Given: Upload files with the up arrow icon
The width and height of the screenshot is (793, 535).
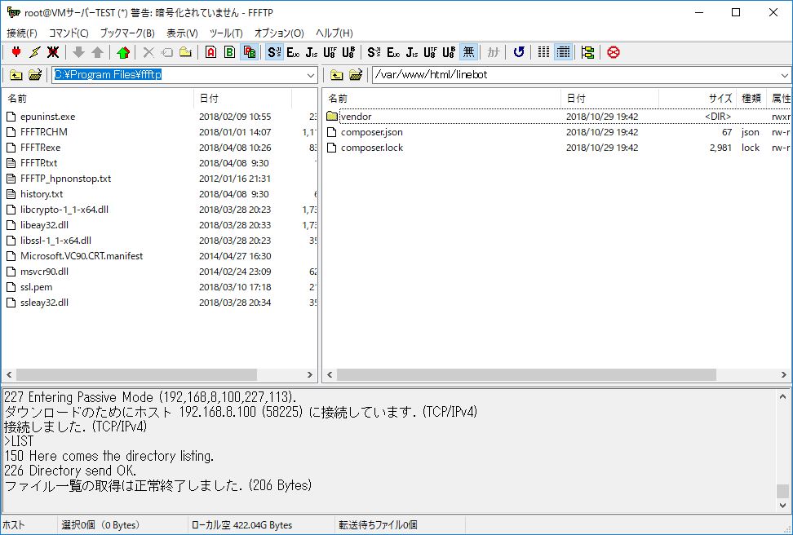Looking at the screenshot, I should click(98, 51).
